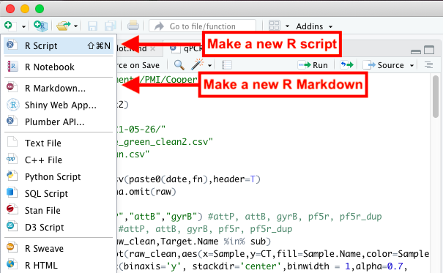This screenshot has width=443, height=273.
Task: Click the New File plus icon
Action: pyautogui.click(x=8, y=26)
